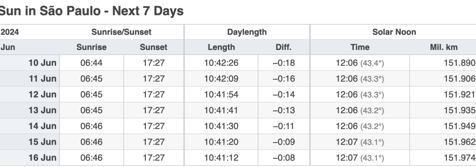Click the 13 Jun date link
476x167 pixels.
click(42, 110)
